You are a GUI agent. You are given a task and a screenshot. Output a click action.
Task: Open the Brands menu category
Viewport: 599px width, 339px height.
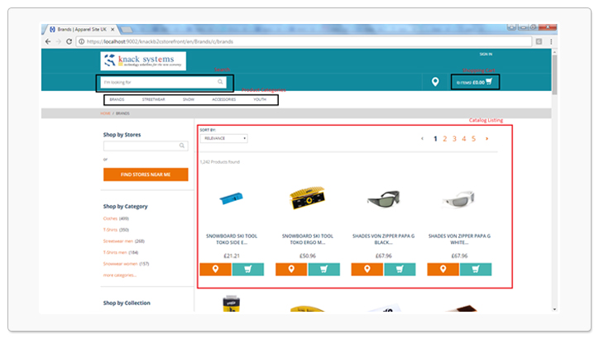coord(117,99)
